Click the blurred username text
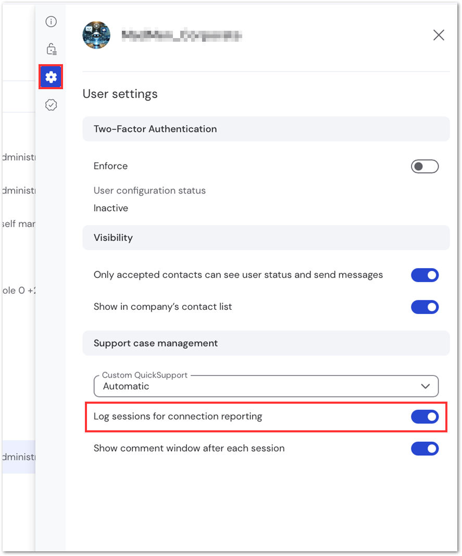The height and width of the screenshot is (556, 462). (182, 35)
